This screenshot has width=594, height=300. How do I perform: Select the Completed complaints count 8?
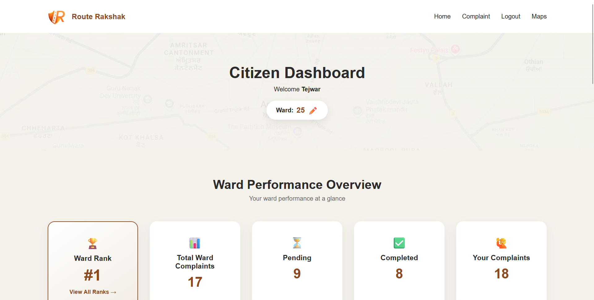(x=399, y=273)
